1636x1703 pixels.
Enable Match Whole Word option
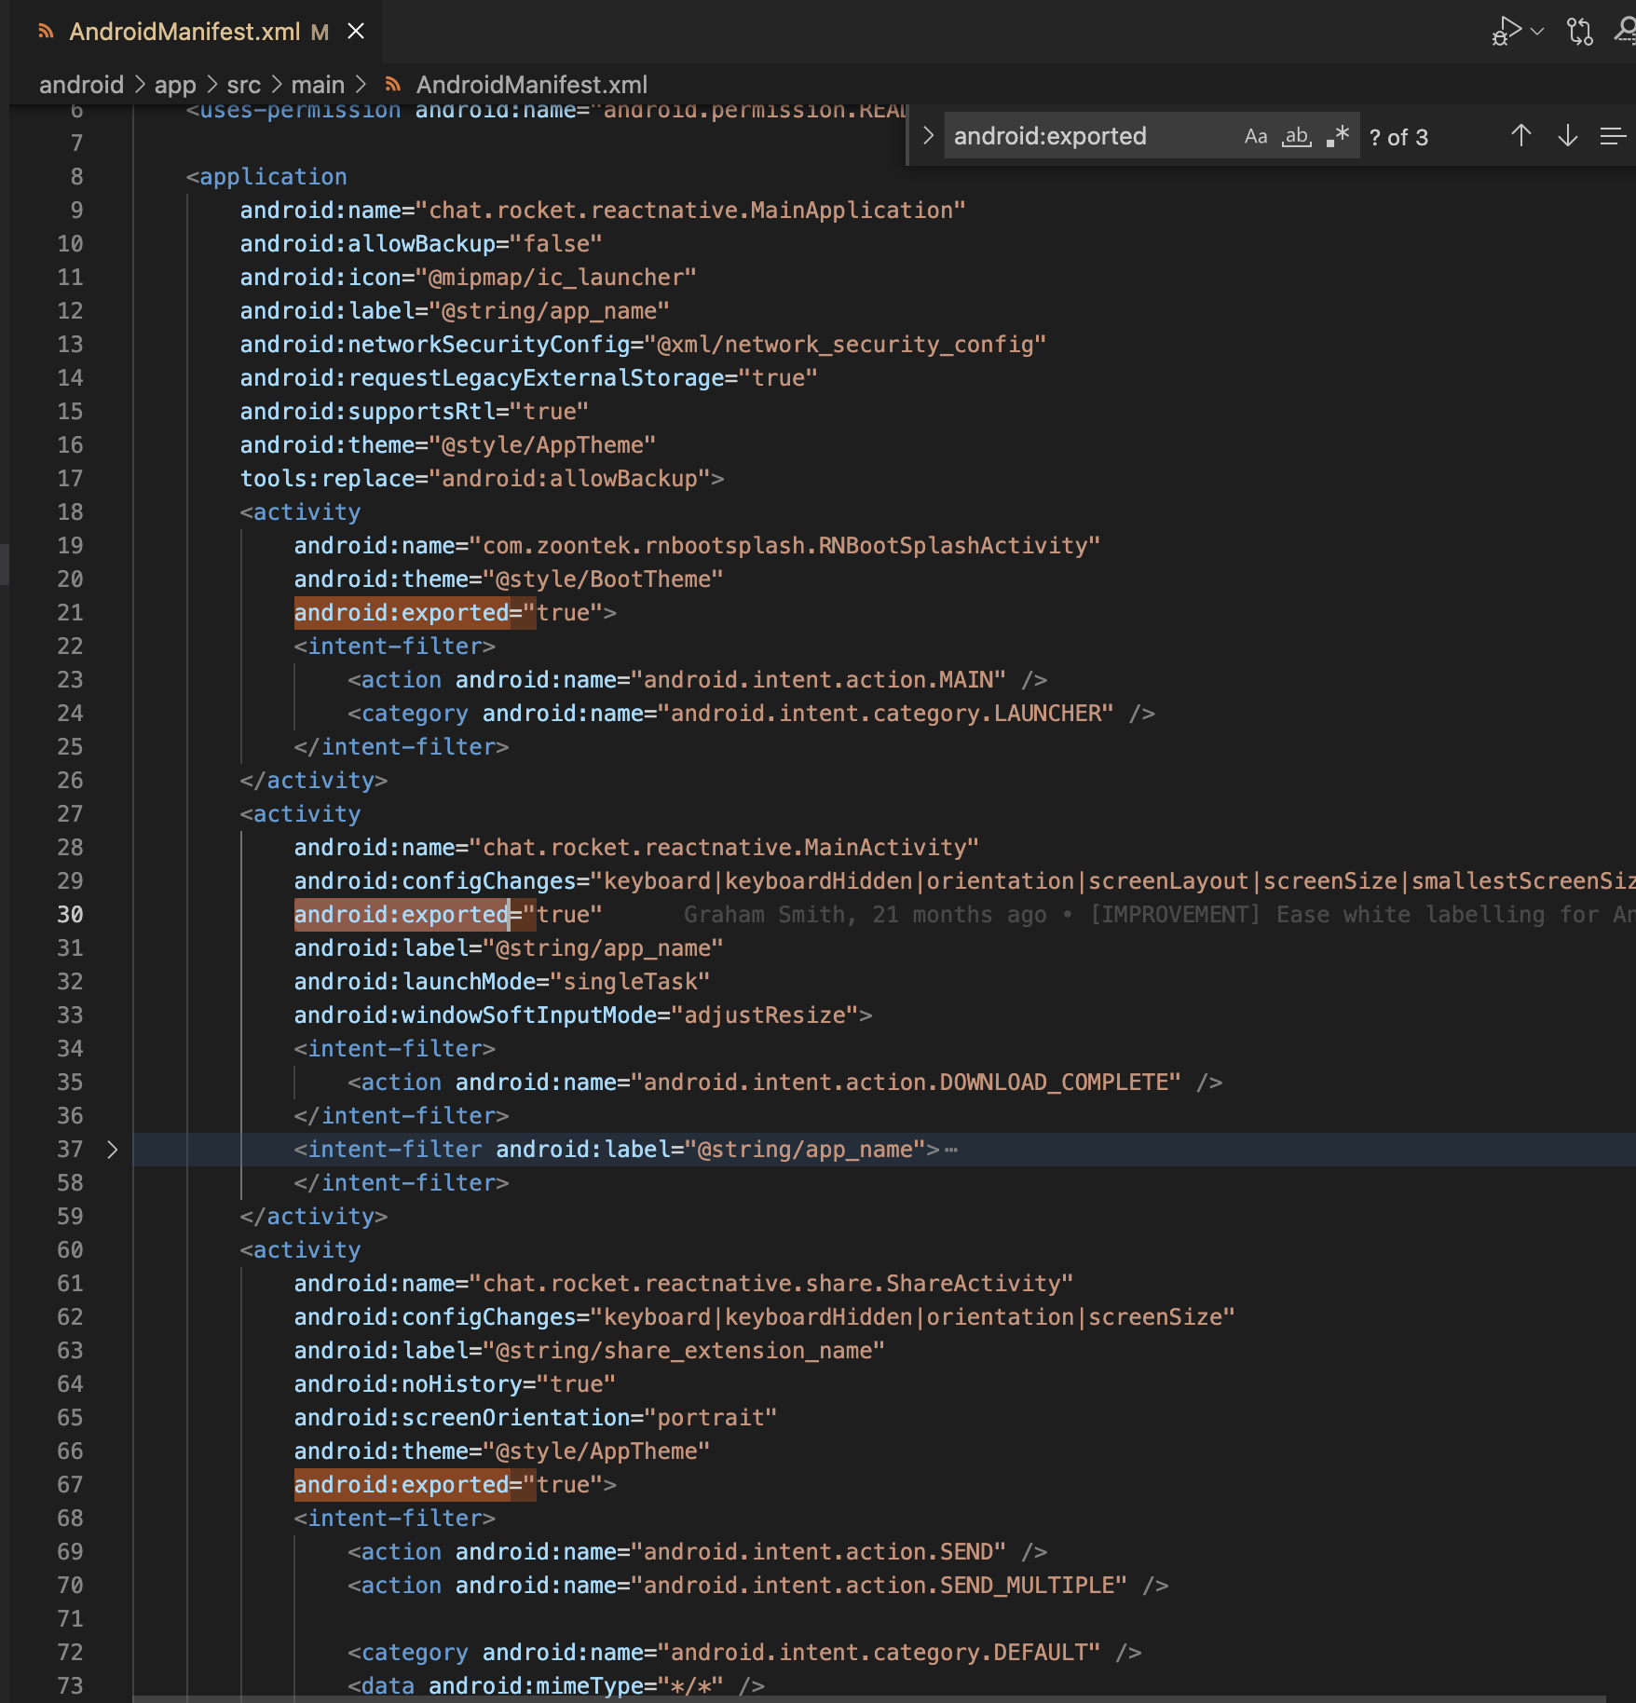[x=1296, y=137]
